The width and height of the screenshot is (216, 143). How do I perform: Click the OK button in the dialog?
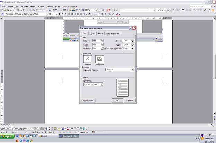click(118, 101)
